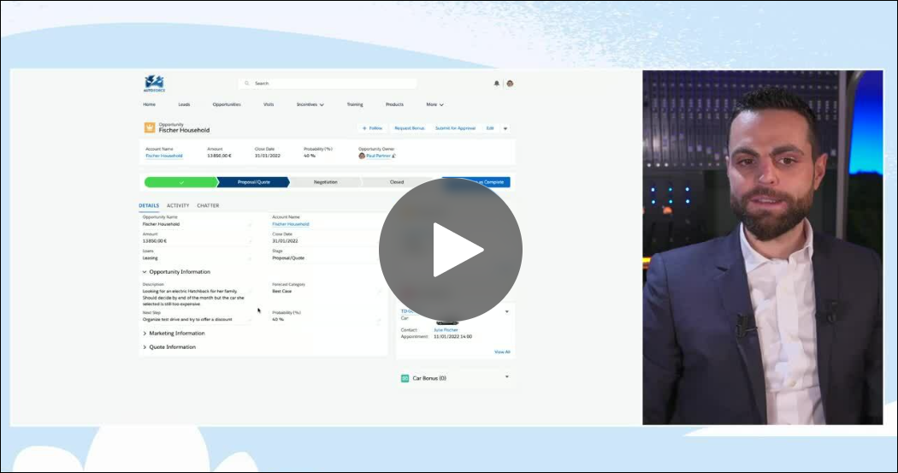Viewport: 898px width, 473px height.
Task: Open the notifications bell
Action: pos(497,84)
